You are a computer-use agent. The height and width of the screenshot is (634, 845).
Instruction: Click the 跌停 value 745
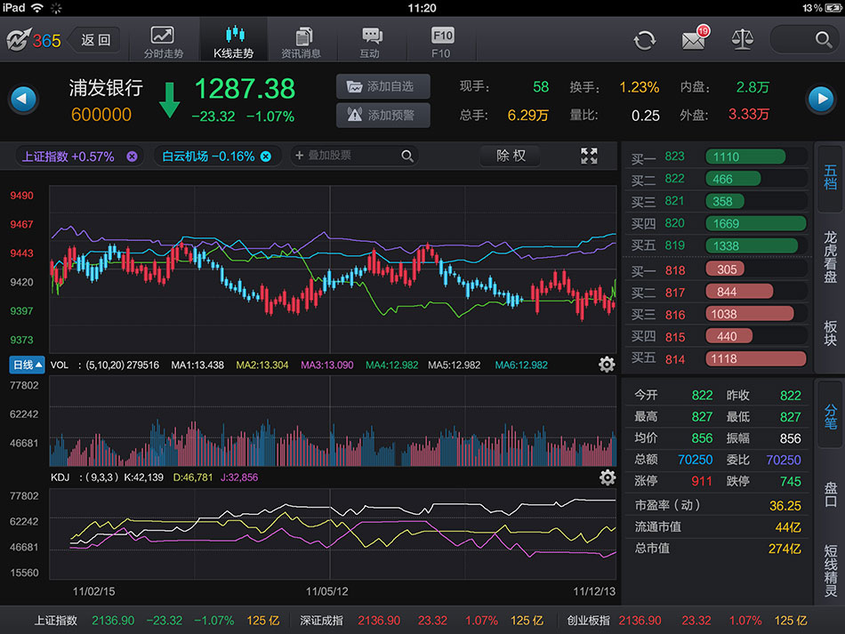tap(791, 482)
